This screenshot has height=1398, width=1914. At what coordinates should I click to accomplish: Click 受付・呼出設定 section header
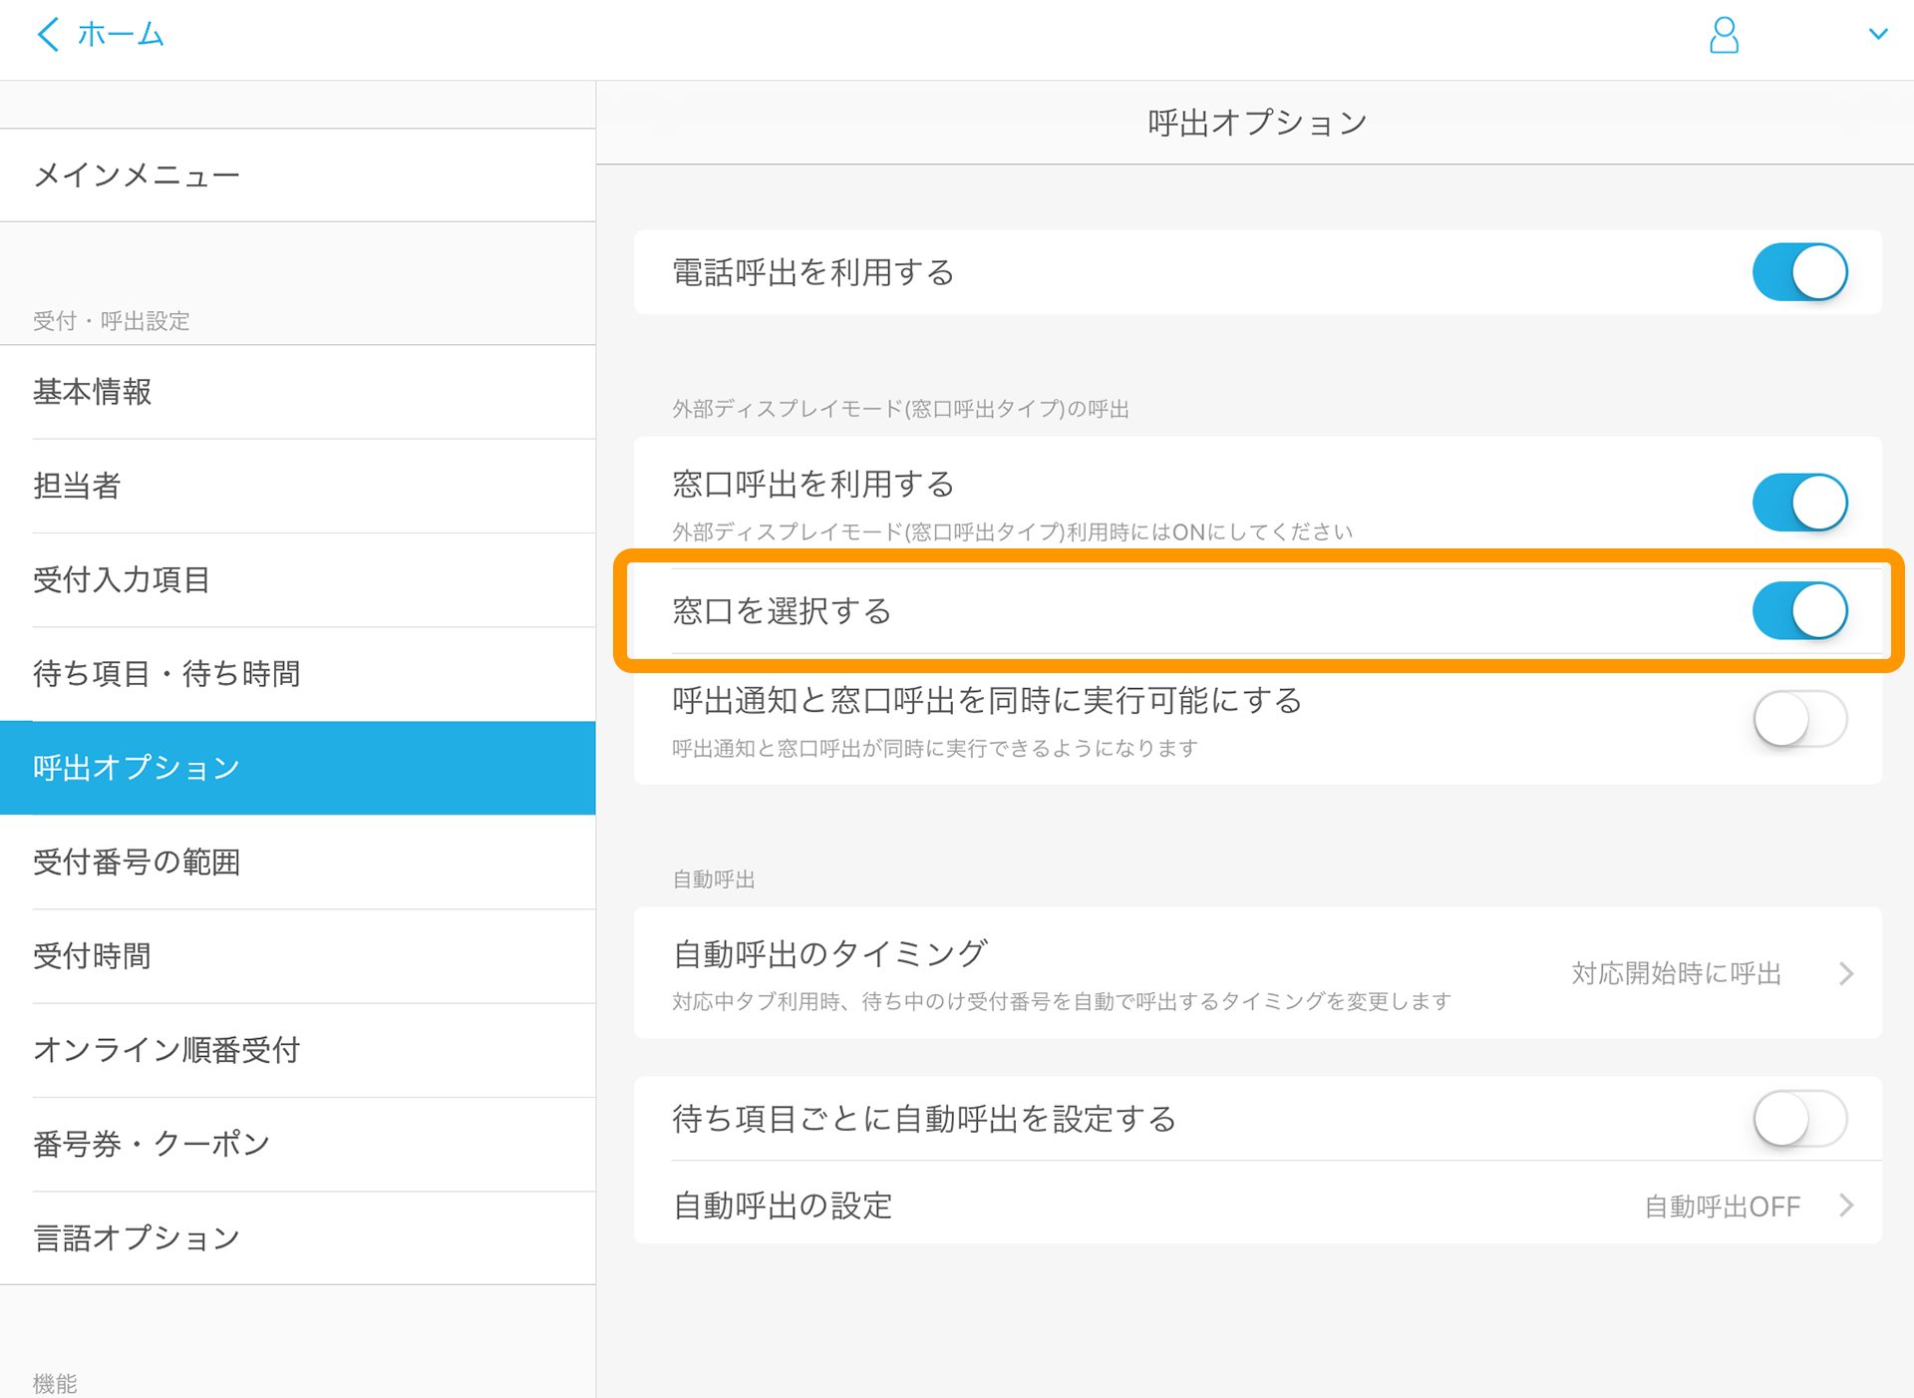pyautogui.click(x=111, y=321)
